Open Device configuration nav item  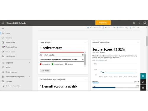click(13, 86)
